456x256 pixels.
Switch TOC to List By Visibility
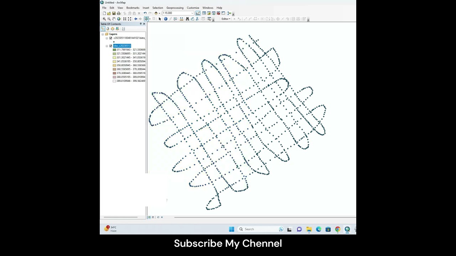113,29
